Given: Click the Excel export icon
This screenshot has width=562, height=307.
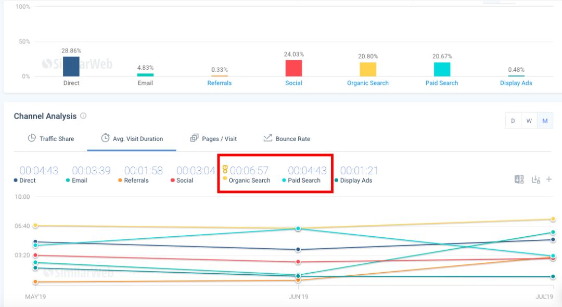Looking at the screenshot, I should coord(519,179).
